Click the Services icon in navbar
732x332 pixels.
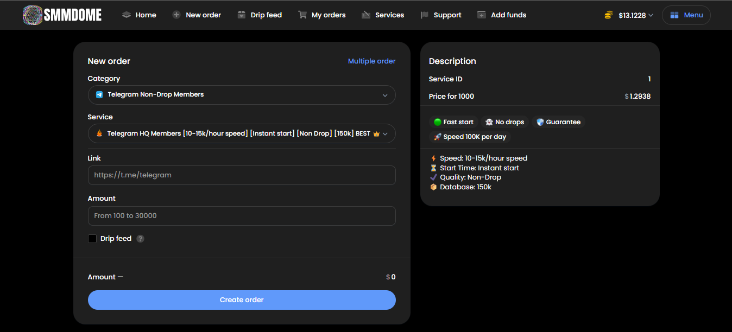(366, 15)
